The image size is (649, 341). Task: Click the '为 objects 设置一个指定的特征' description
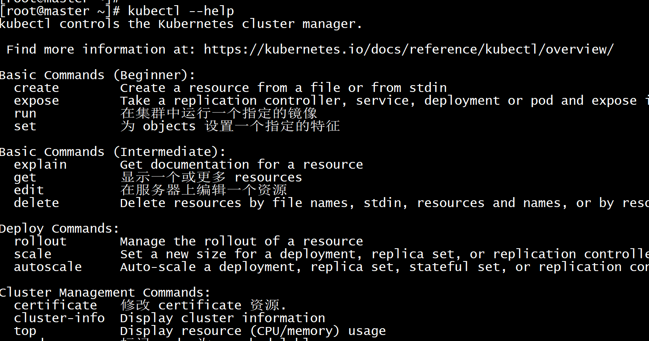tap(230, 126)
